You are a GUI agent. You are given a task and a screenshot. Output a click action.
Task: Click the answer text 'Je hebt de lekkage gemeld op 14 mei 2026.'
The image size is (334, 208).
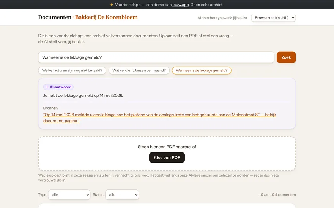[83, 96]
